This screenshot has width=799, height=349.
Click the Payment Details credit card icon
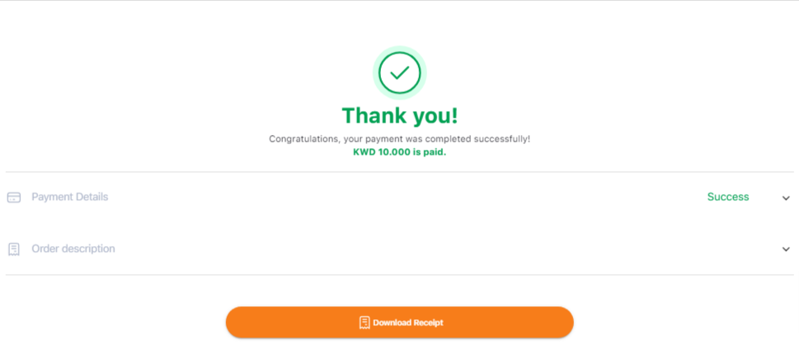(x=14, y=198)
